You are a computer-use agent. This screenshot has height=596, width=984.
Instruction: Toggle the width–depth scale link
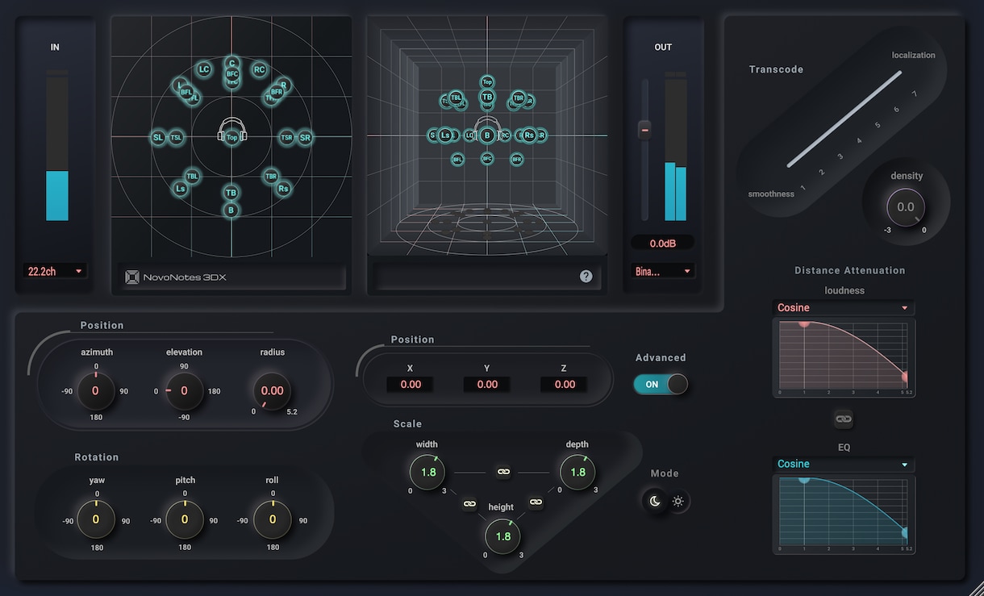(x=503, y=471)
